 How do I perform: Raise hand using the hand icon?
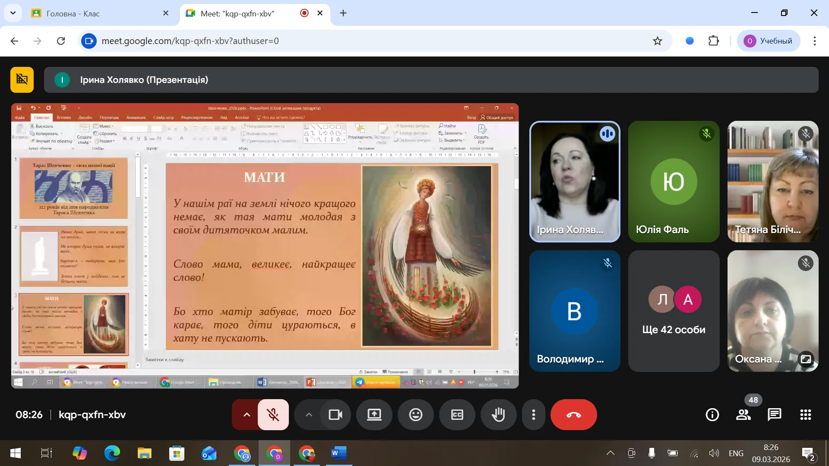click(x=498, y=415)
